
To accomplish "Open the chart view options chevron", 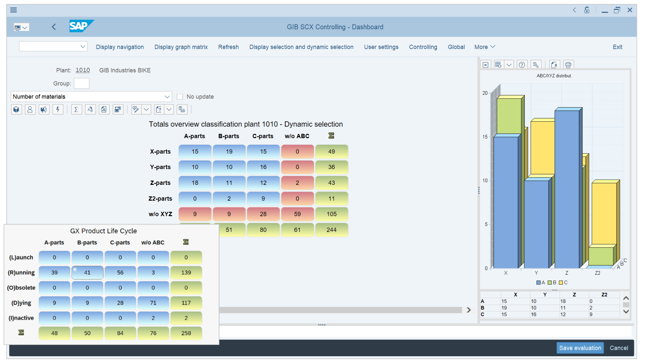I will click(509, 65).
